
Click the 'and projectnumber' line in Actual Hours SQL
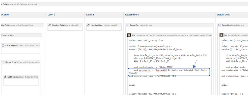[153, 67]
